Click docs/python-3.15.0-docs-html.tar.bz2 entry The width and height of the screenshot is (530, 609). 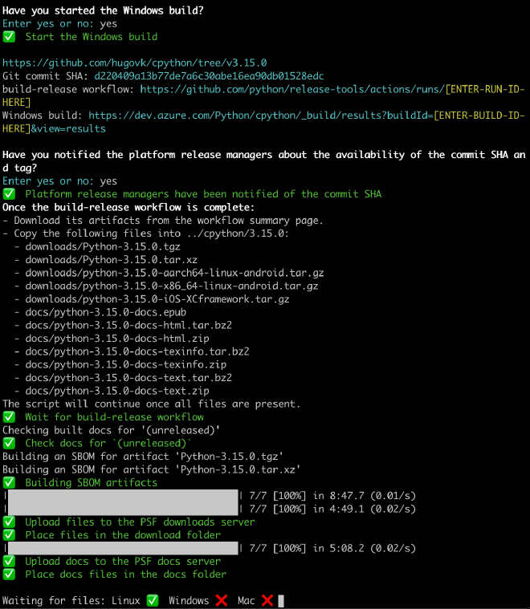coord(128,326)
